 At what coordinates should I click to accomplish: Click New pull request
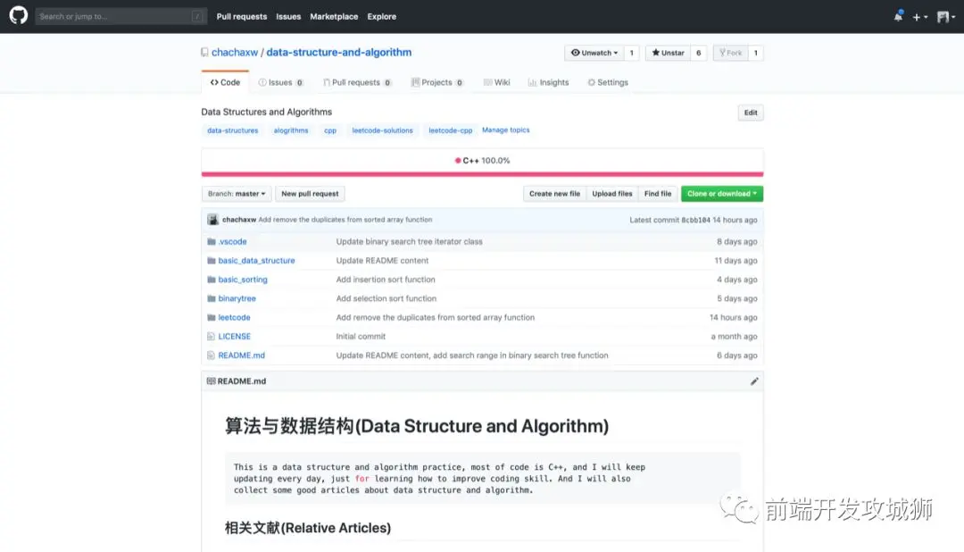pos(310,194)
